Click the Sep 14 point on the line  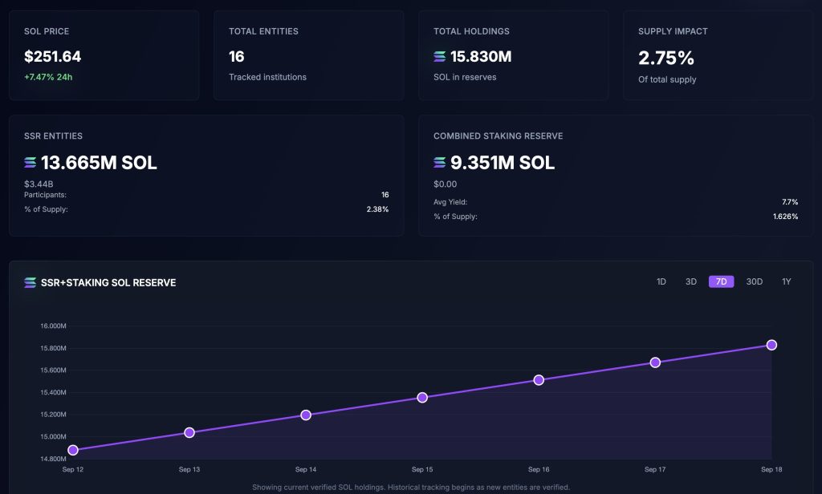pyautogui.click(x=306, y=415)
